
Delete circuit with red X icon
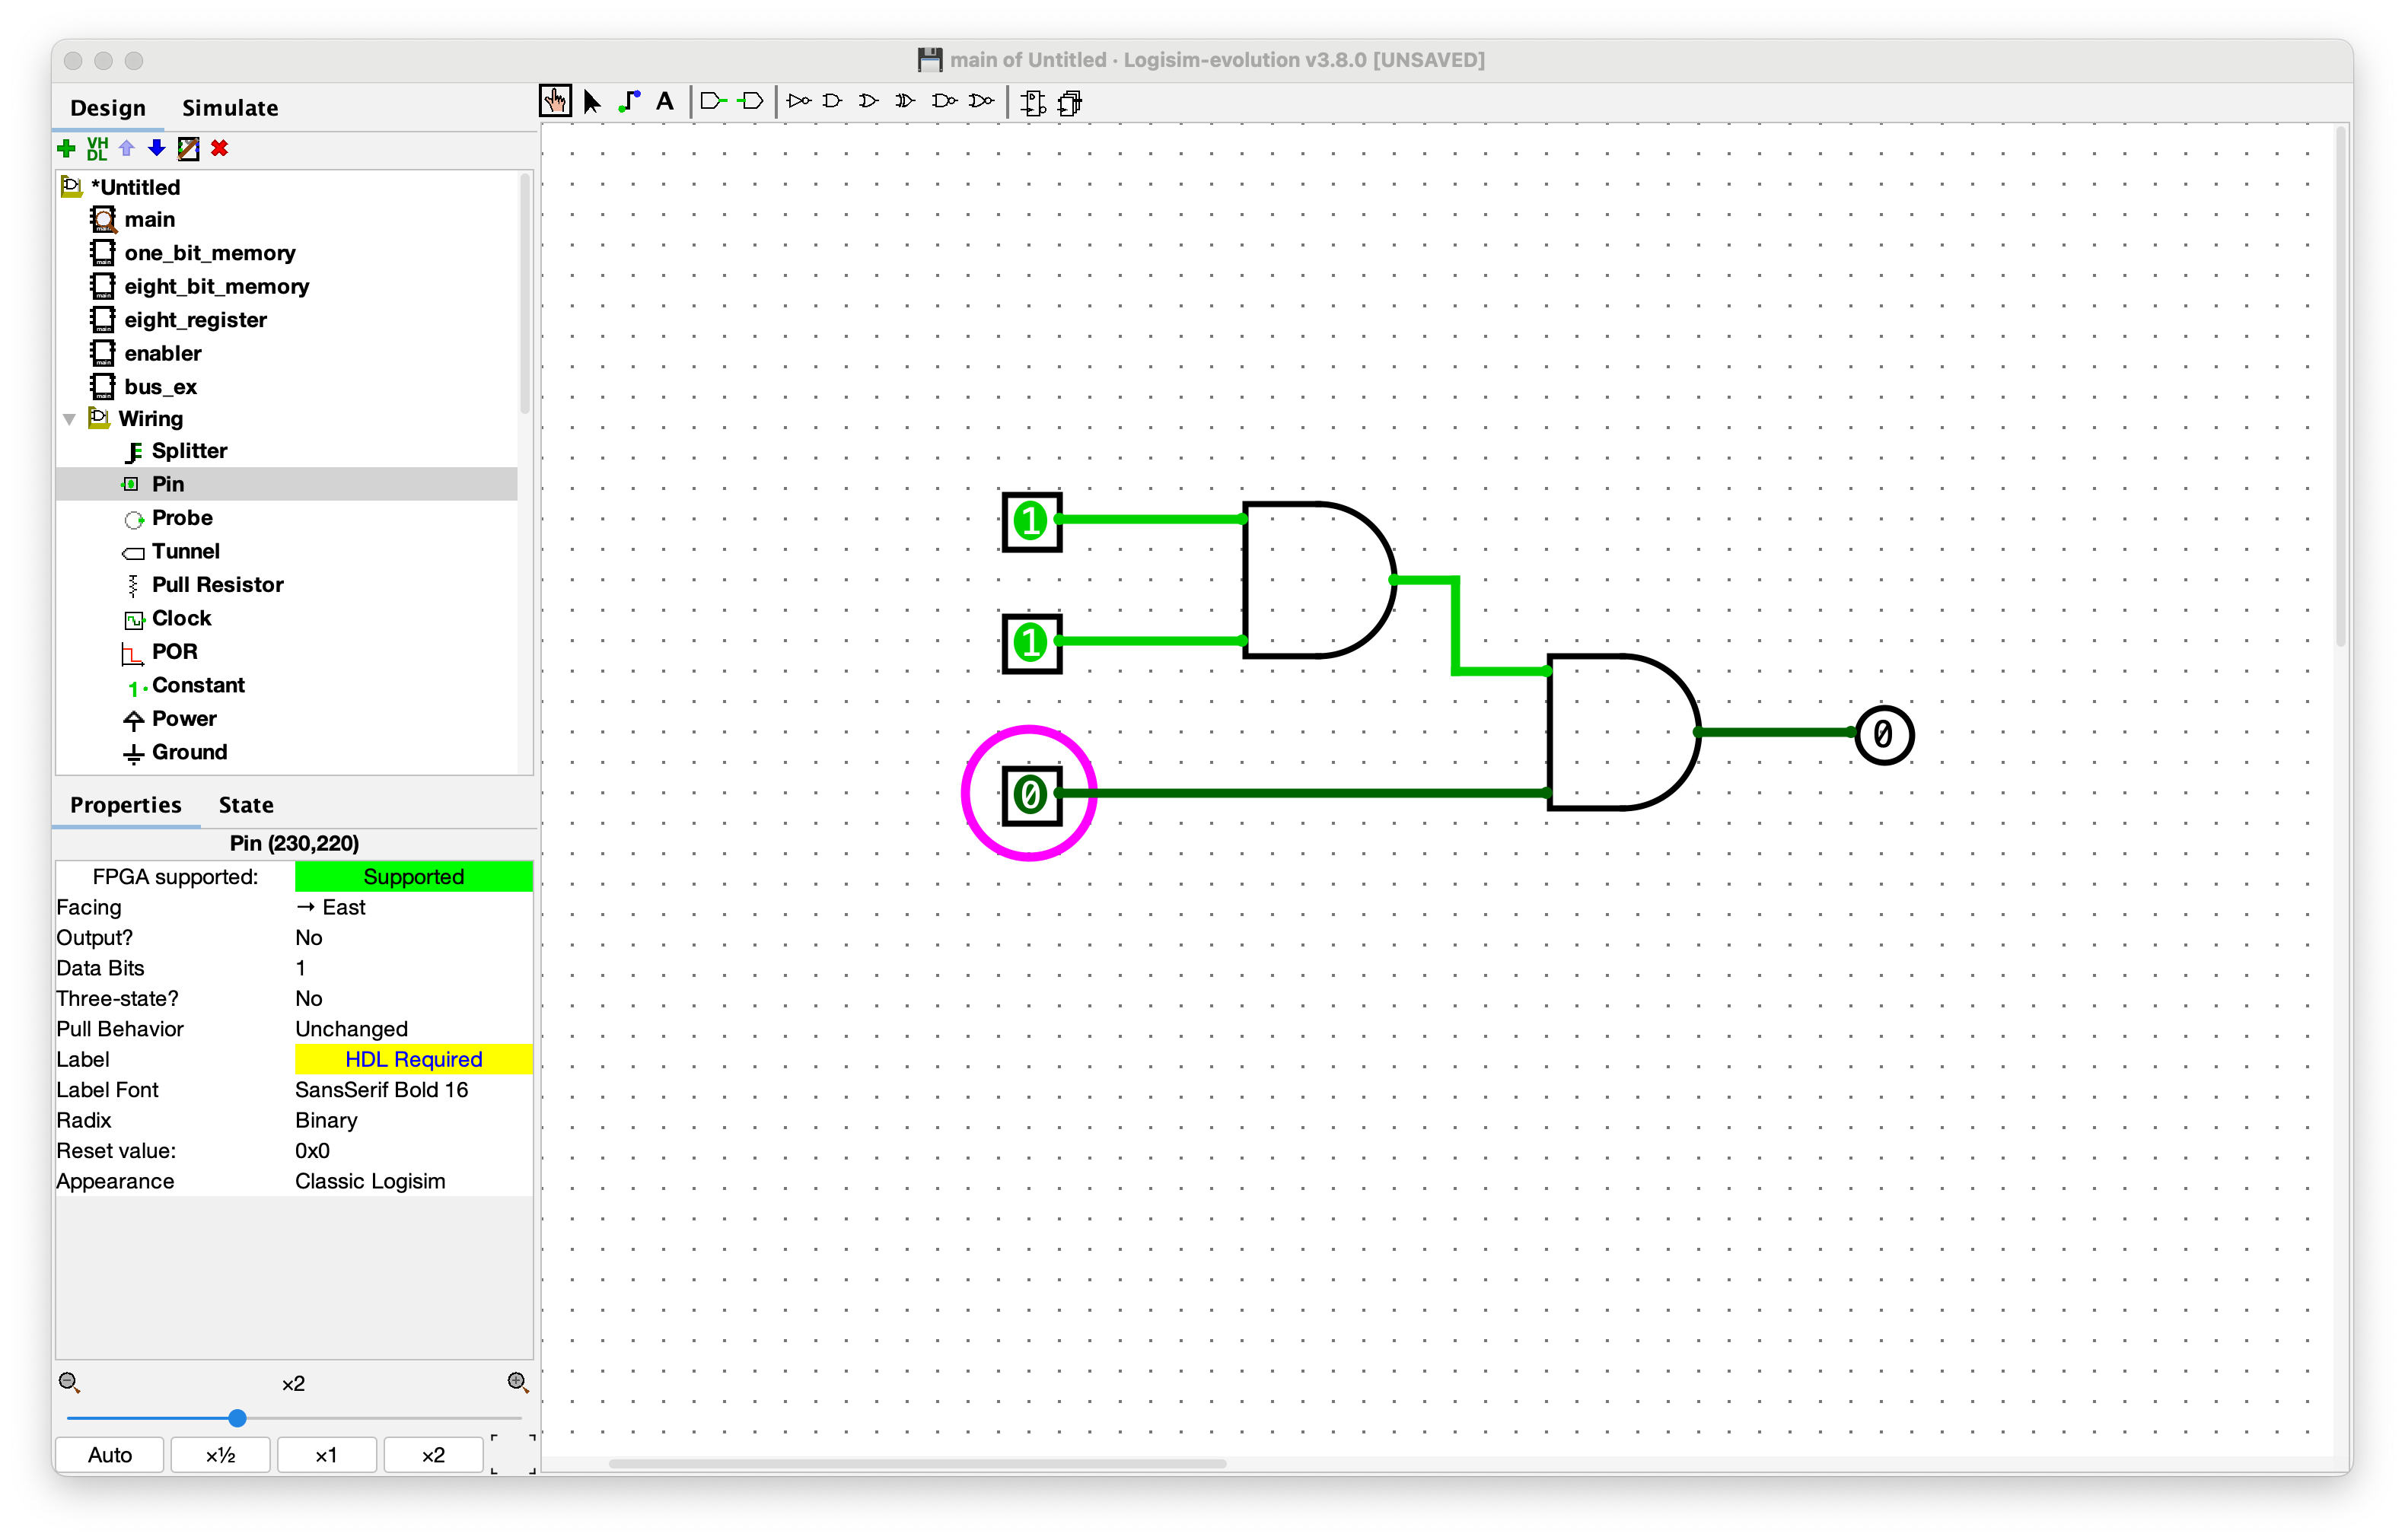(x=220, y=149)
